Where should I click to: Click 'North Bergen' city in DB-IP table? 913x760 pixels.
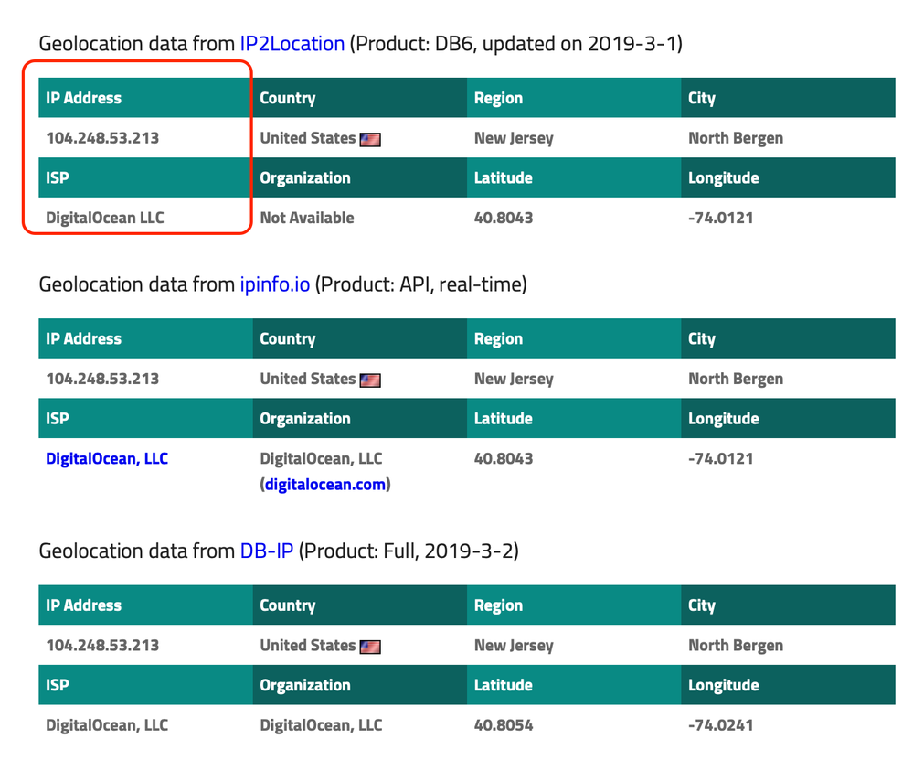(736, 645)
